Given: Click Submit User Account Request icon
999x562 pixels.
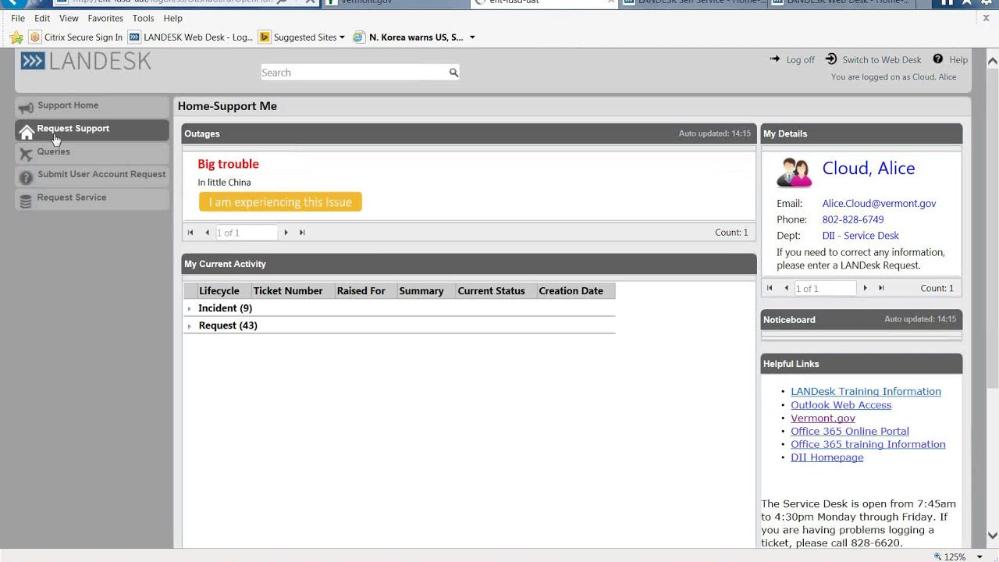Looking at the screenshot, I should coord(26,174).
